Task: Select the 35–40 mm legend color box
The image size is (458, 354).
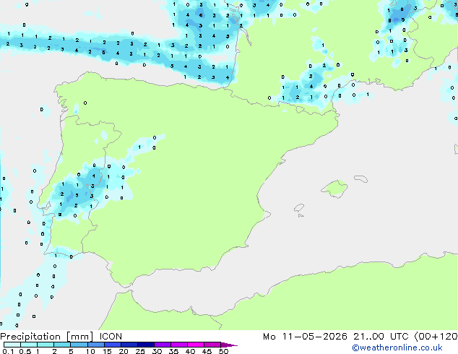Action: pyautogui.click(x=178, y=345)
